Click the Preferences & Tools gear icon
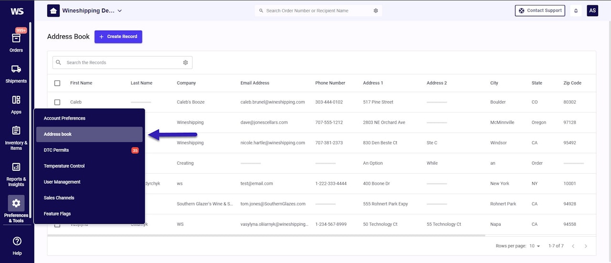Viewport: 611px width, 263px height. pos(16,203)
